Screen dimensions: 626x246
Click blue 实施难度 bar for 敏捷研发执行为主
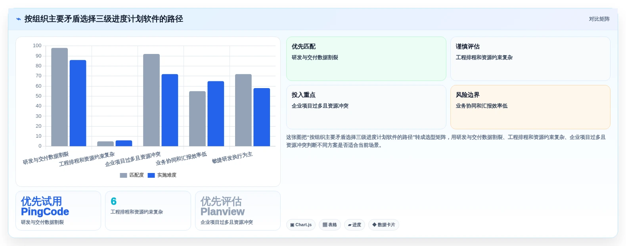(262, 117)
